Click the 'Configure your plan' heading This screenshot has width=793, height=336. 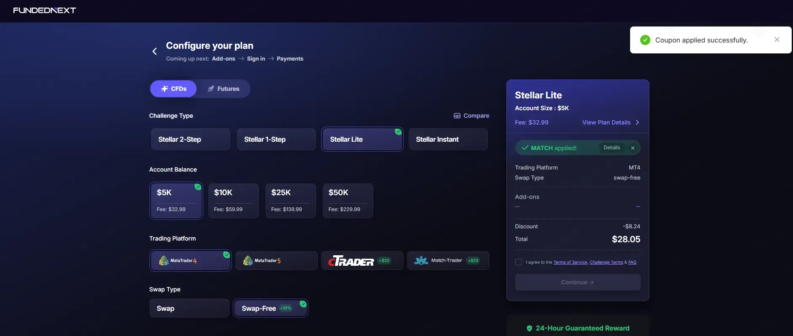[210, 45]
